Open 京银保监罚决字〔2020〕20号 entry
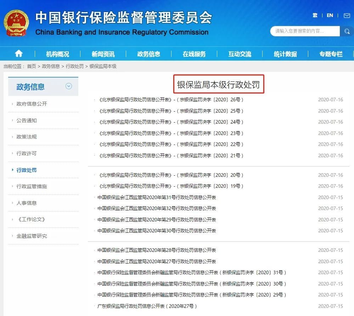Image resolution: width=354 pixels, height=316 pixels. coord(171,175)
